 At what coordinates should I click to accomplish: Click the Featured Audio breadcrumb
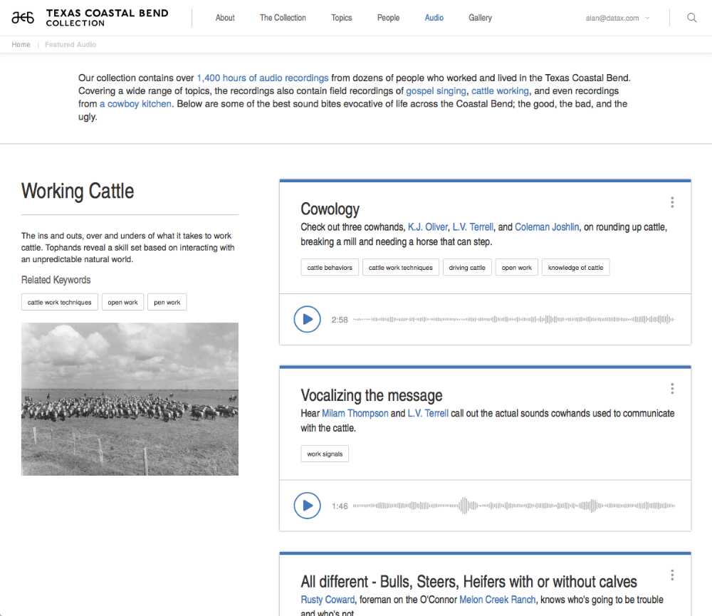pos(70,45)
